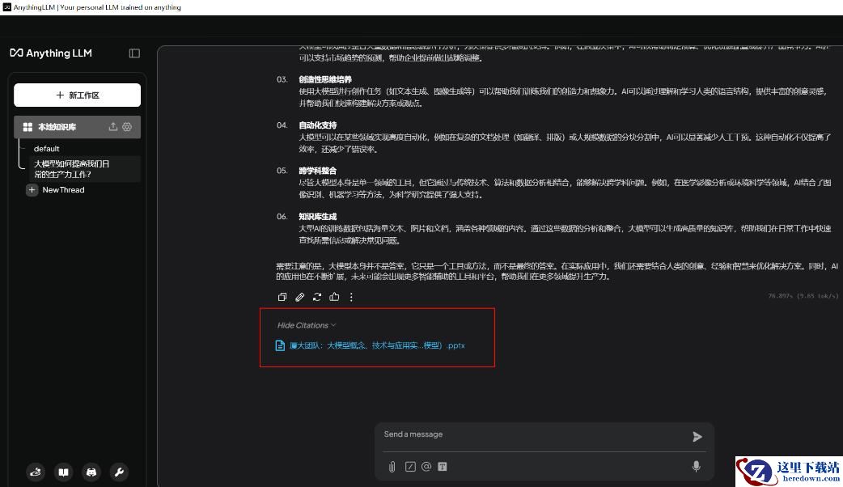Open the cited 厦大团队 .pptx document
This screenshot has width=843, height=487.
pyautogui.click(x=377, y=345)
